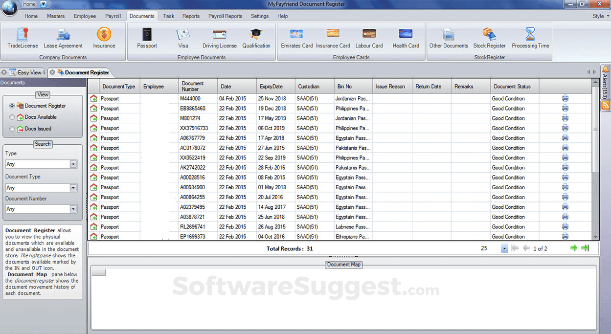Open the Task menu
This screenshot has height=334, width=611.
click(169, 16)
